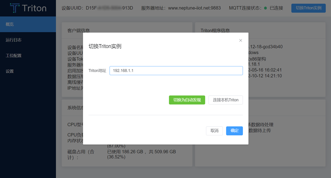Click the version text 12-18-gcd34b40
The width and height of the screenshot is (331, 178).
coord(266,47)
